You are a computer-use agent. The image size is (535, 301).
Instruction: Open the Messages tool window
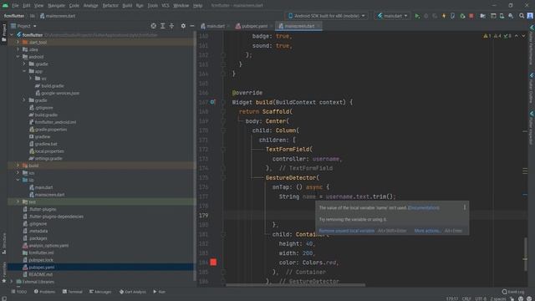pyautogui.click(x=100, y=292)
